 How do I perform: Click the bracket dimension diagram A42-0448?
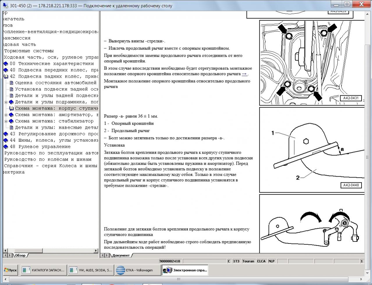(x=312, y=150)
